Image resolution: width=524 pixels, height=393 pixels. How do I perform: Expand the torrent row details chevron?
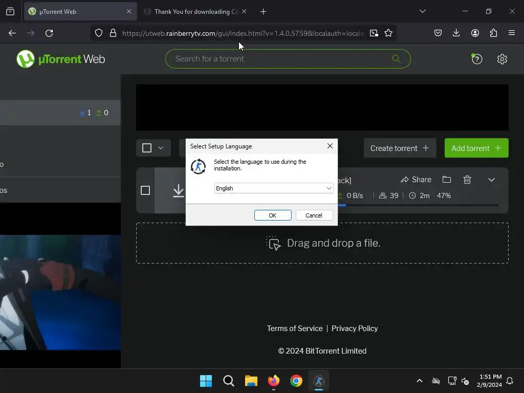coord(491,180)
